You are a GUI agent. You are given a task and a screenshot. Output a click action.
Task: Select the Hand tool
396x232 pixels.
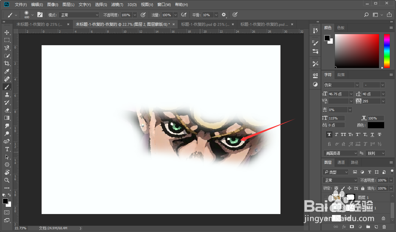7,172
